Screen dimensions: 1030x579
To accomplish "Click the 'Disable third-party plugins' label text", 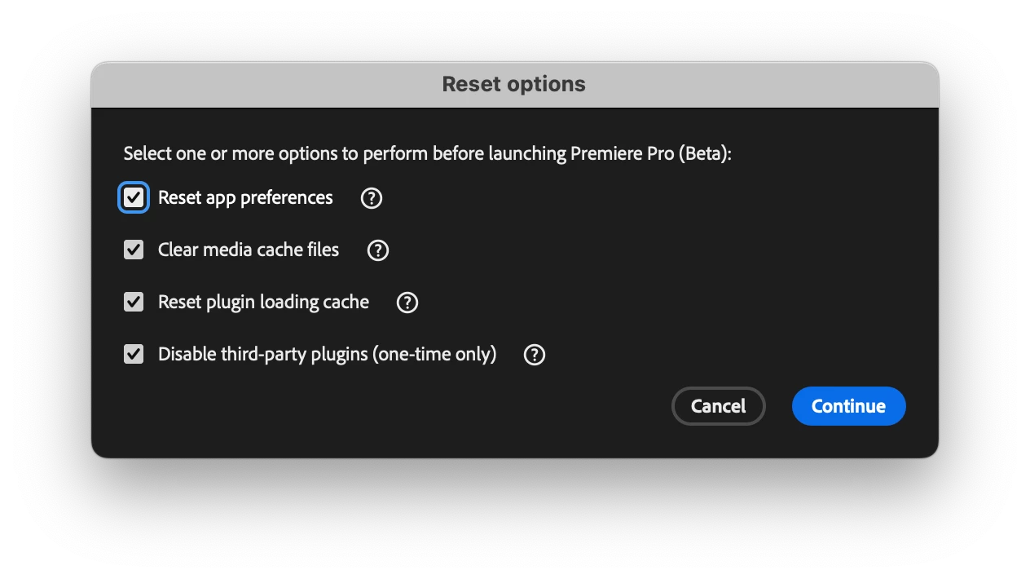I will coord(262,355).
